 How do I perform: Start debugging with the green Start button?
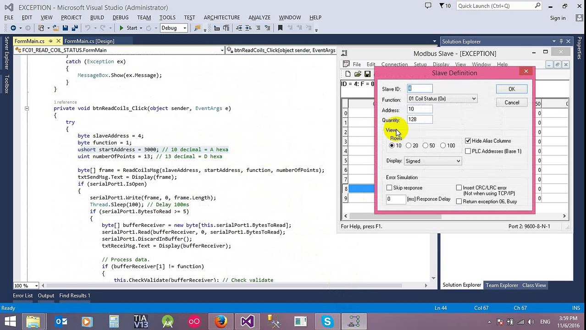128,28
